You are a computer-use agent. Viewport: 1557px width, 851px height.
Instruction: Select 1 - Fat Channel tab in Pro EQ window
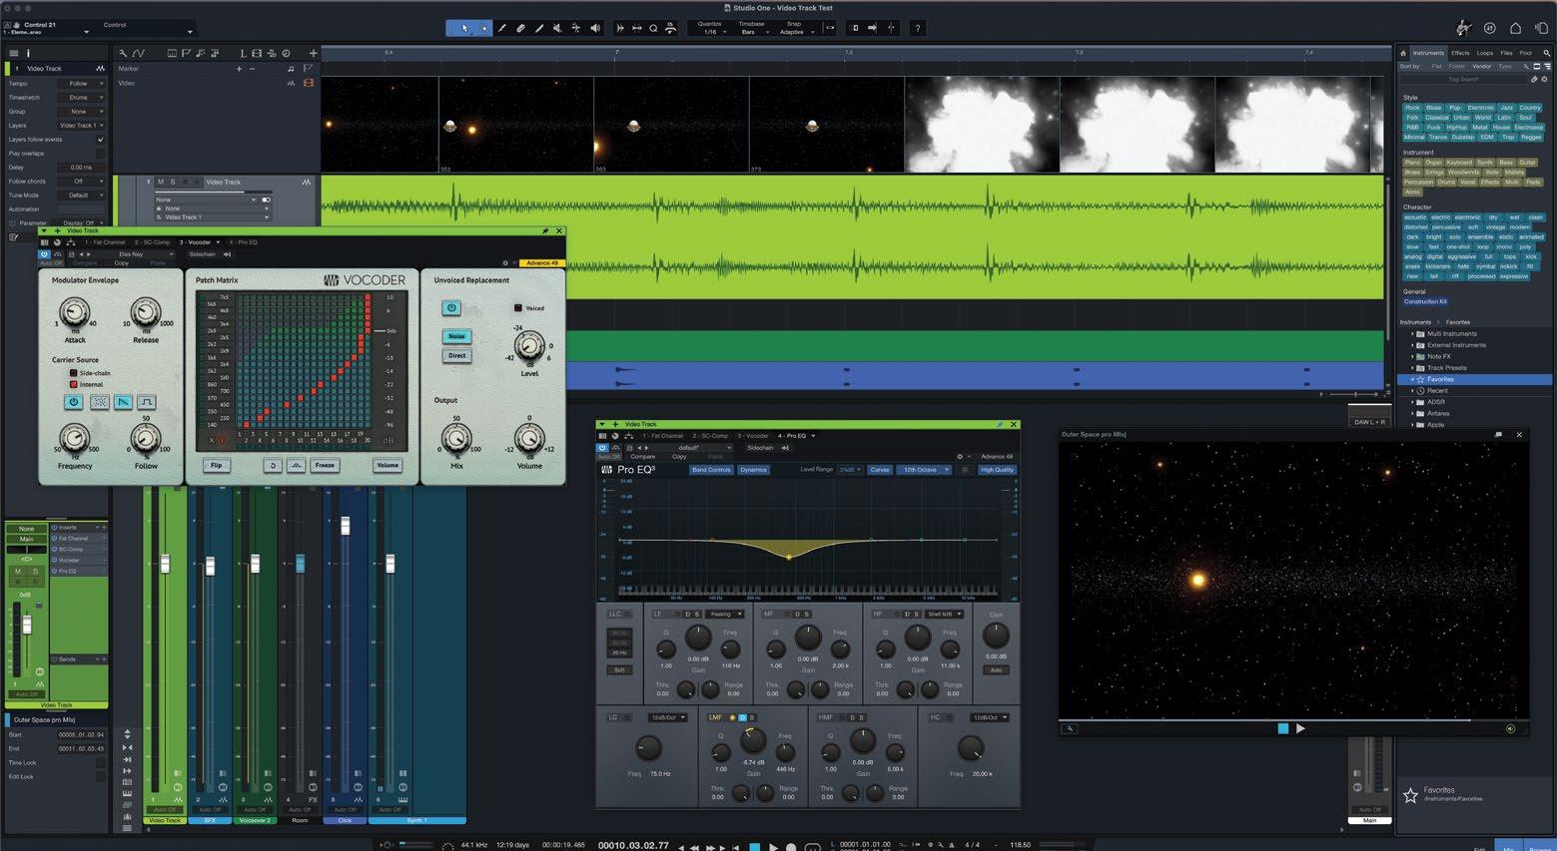(x=663, y=436)
